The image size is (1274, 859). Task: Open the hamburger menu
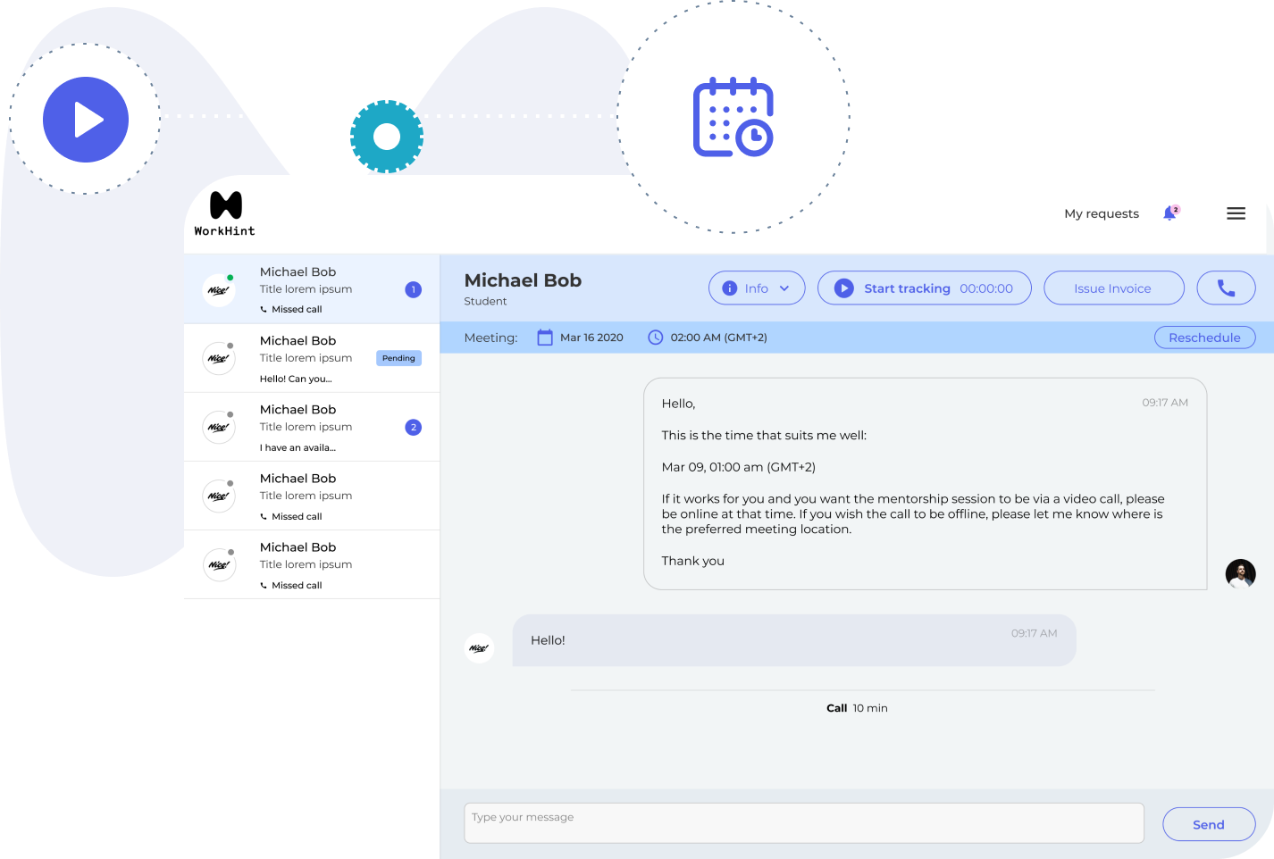click(x=1236, y=213)
